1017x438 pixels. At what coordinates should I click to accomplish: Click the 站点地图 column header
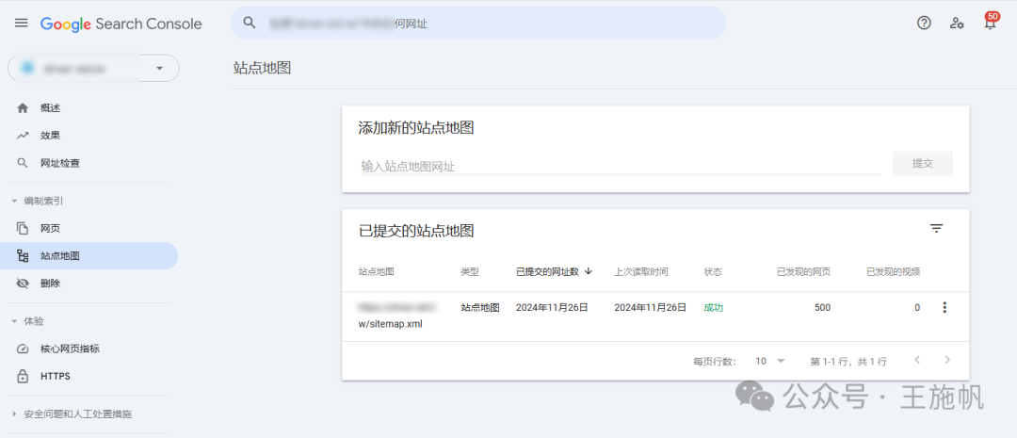click(376, 272)
